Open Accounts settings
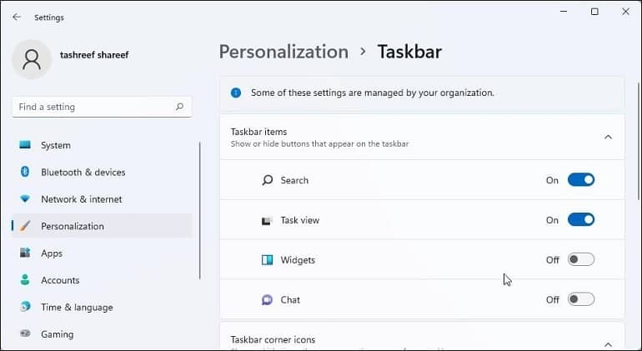This screenshot has height=351, width=642. (102, 280)
